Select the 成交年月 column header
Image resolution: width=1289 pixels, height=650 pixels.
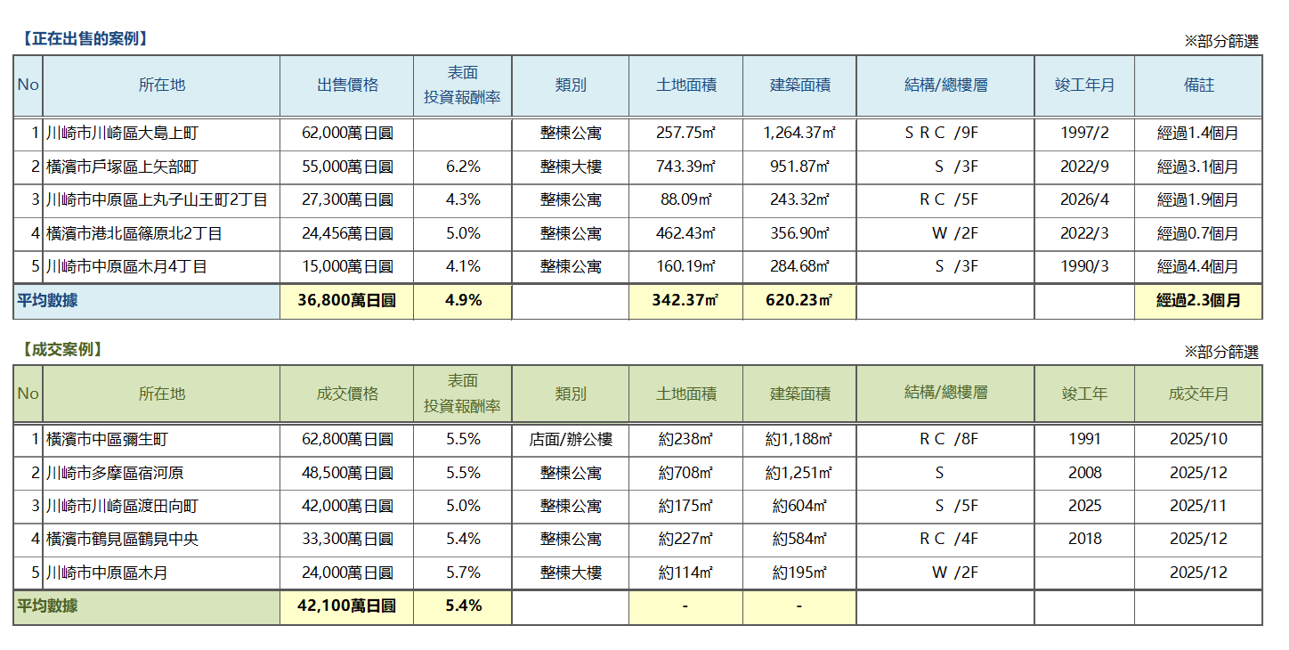tap(1198, 394)
